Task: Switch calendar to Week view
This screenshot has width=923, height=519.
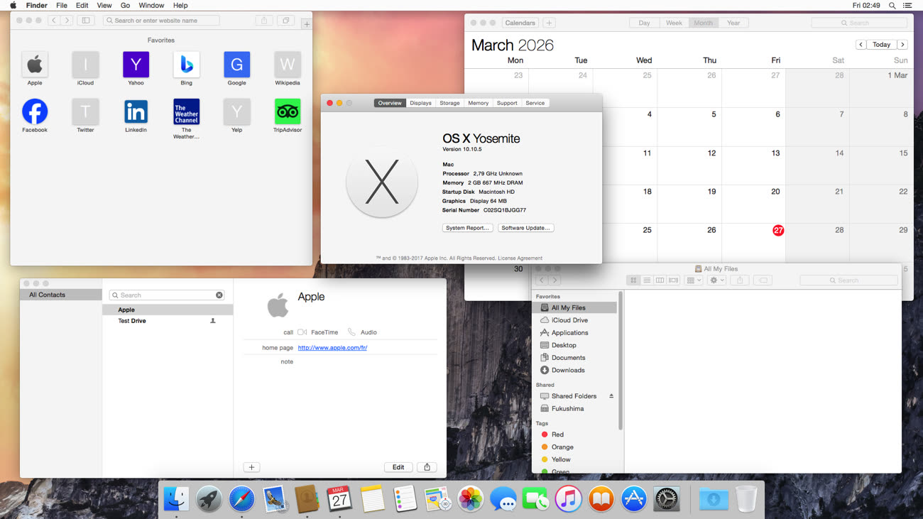Action: pyautogui.click(x=674, y=23)
